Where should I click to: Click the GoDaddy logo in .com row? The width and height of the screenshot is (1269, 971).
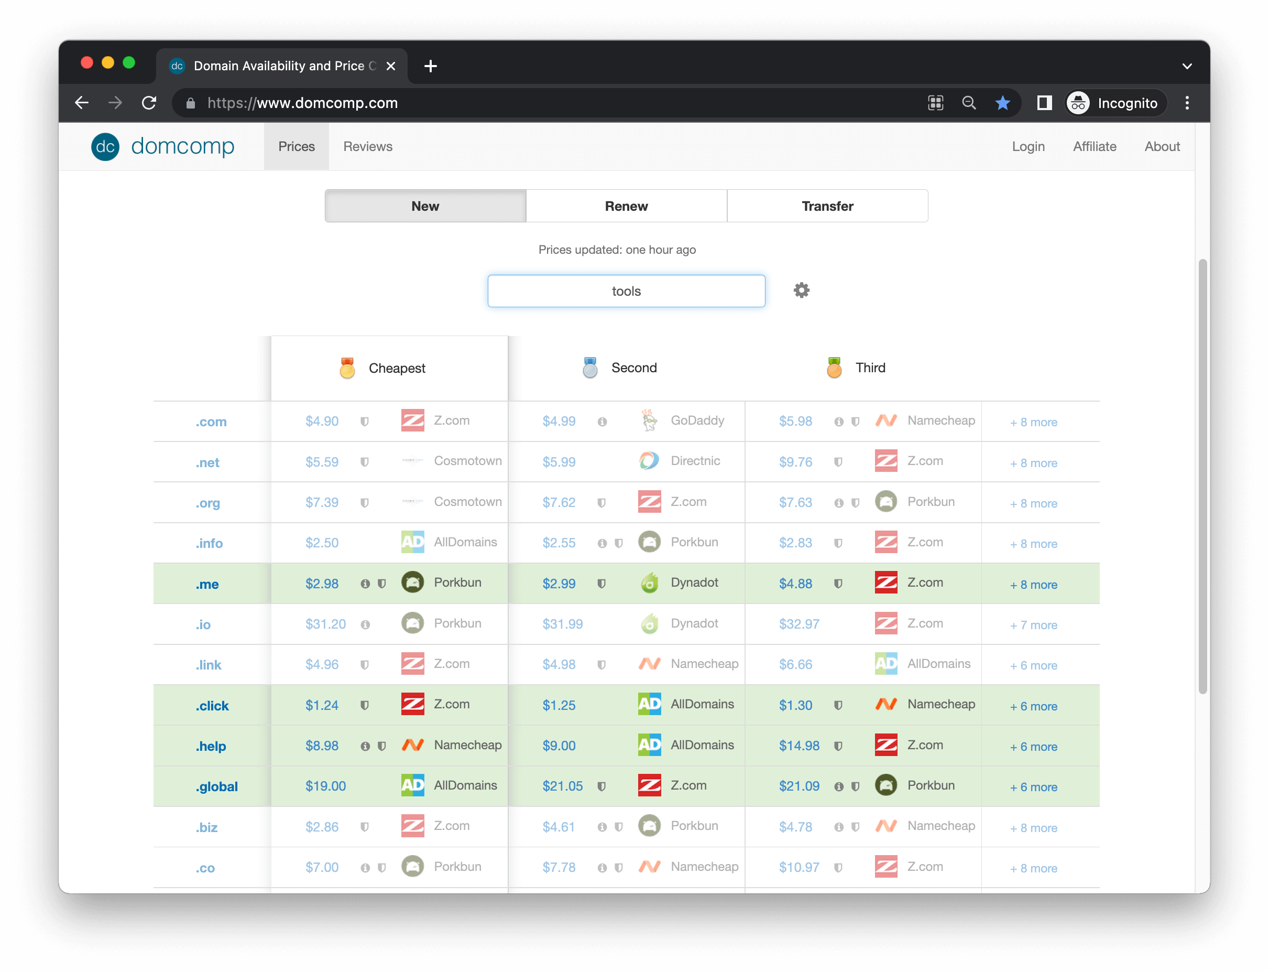[x=649, y=420]
